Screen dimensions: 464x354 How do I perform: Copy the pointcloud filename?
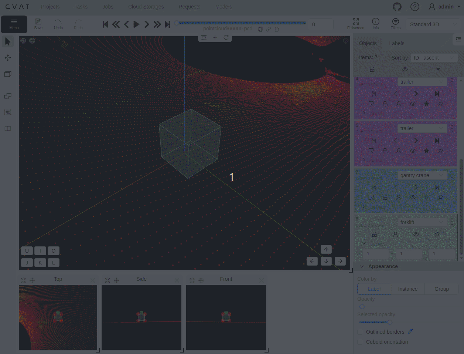tap(260, 29)
